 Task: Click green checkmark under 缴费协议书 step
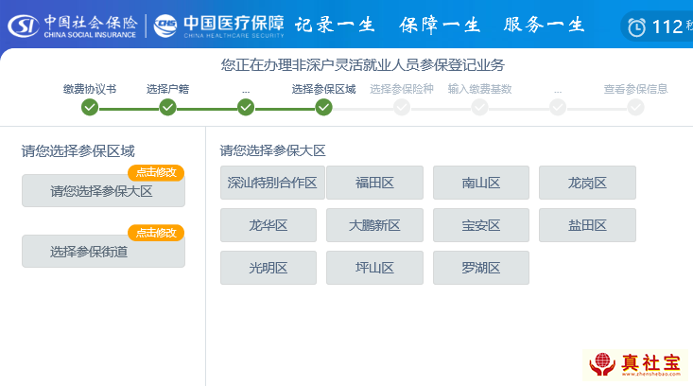point(90,107)
